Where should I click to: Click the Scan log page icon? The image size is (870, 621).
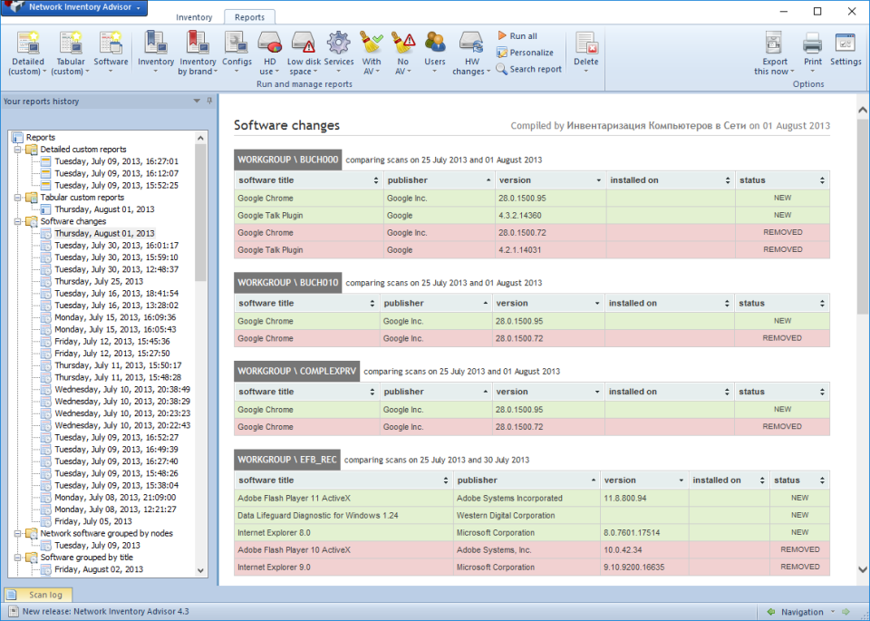pyautogui.click(x=11, y=595)
